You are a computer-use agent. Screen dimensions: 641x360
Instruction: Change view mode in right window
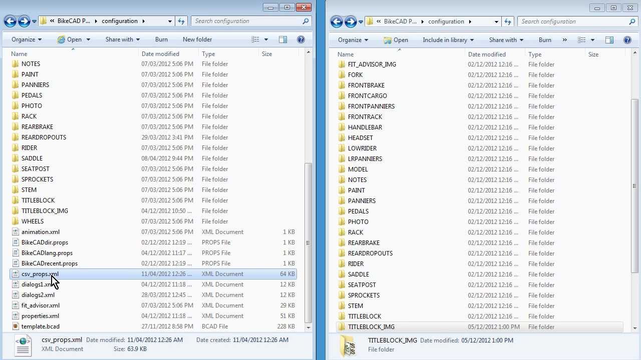click(x=582, y=40)
